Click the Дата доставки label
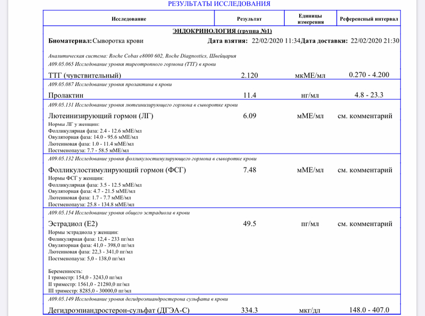 pos(325,41)
